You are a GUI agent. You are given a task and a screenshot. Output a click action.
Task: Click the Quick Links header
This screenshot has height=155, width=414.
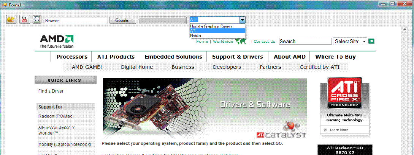[65, 80]
